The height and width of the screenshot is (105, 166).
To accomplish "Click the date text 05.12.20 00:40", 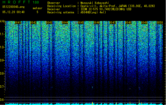I will coord(13,12).
